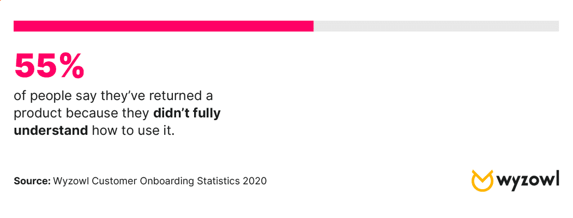Click the bold Source: label
Image resolution: width=573 pixels, height=218 pixels.
pyautogui.click(x=32, y=181)
